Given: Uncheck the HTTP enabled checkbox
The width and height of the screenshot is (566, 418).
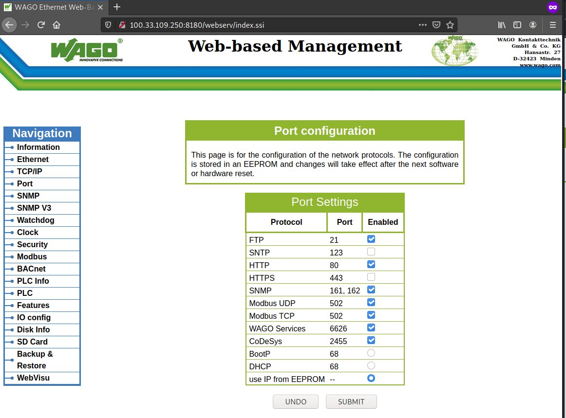Looking at the screenshot, I should (x=371, y=264).
